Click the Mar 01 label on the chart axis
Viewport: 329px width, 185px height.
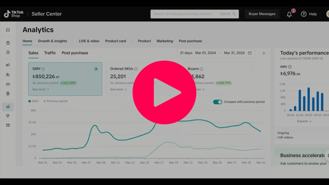(x=43, y=163)
